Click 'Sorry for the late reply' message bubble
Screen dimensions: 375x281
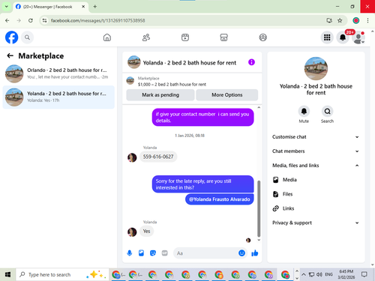click(x=202, y=184)
